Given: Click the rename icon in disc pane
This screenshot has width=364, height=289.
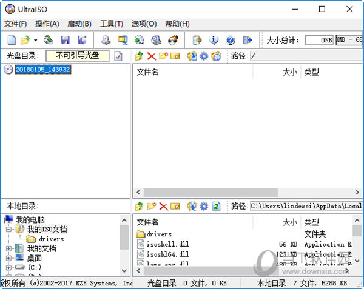Looking at the screenshot, I should 175,56.
